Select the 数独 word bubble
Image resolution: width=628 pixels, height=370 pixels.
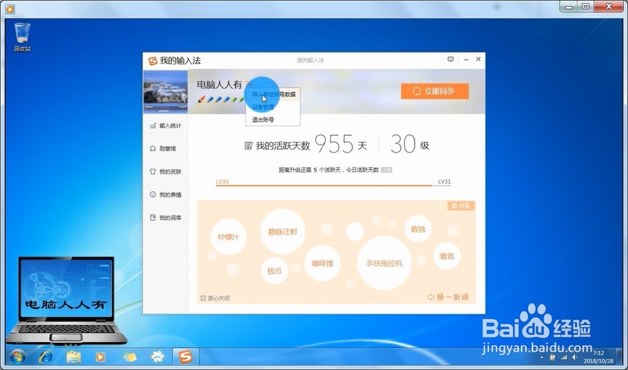tap(418, 229)
